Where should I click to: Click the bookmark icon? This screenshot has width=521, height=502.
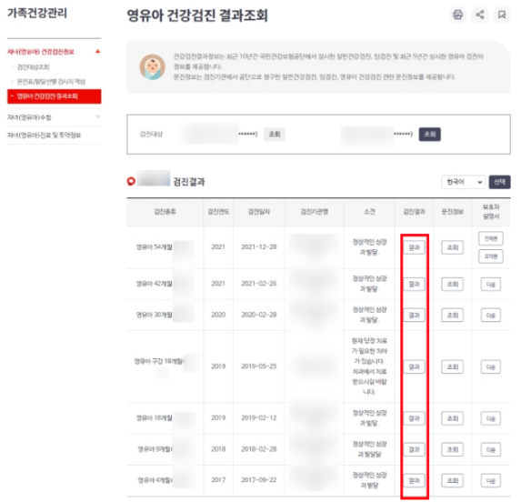pos(502,15)
